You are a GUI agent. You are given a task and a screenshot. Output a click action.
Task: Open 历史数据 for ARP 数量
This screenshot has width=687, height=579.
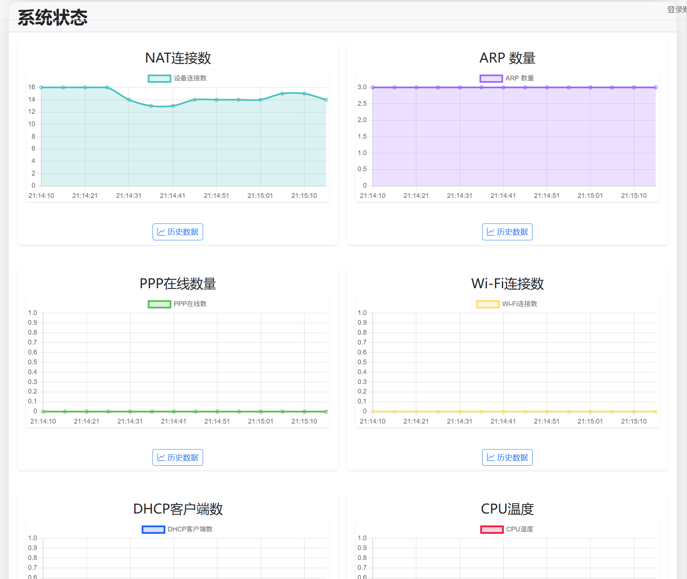[507, 232]
